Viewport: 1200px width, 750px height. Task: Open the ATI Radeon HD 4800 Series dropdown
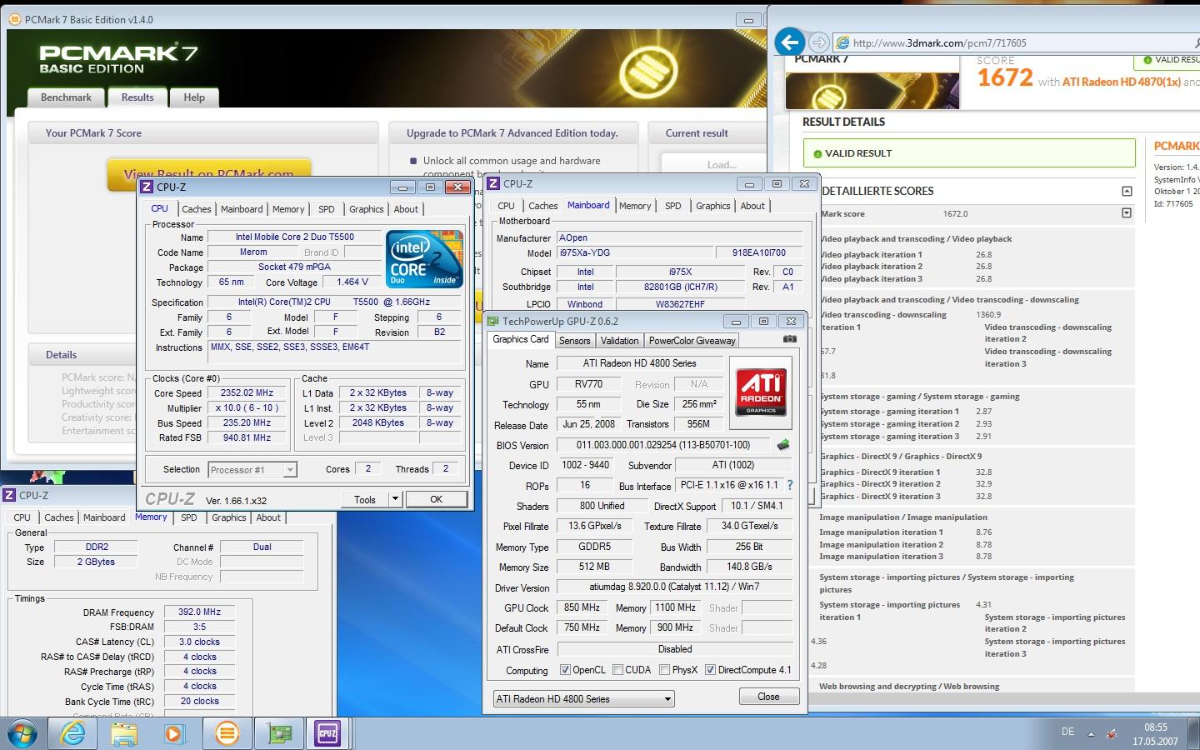583,699
